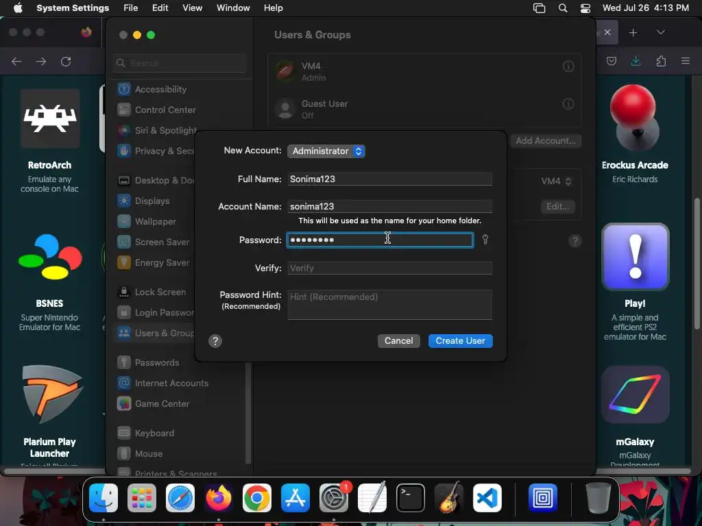702x526 pixels.
Task: Click the Privacy & Security hand icon
Action: click(x=124, y=151)
